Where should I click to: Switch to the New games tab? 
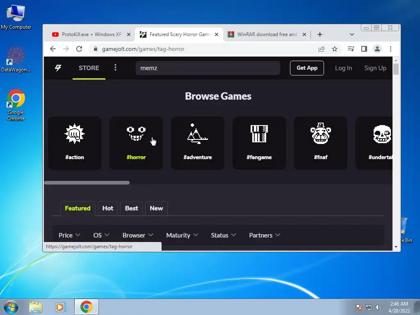pyautogui.click(x=156, y=208)
